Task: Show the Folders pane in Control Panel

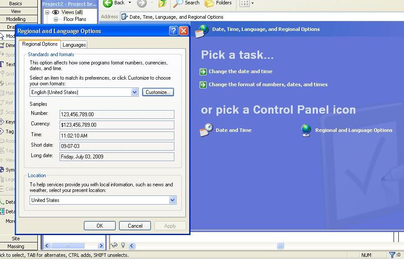Action: [218, 3]
